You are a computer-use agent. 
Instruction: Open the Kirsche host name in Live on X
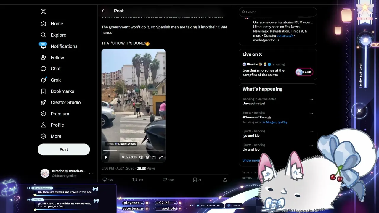click(x=253, y=64)
